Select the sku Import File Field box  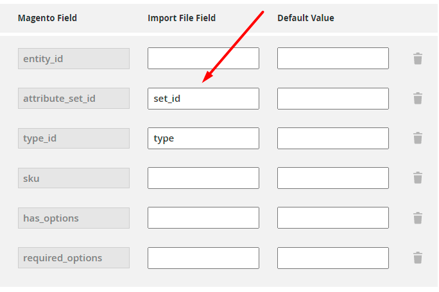coord(203,178)
